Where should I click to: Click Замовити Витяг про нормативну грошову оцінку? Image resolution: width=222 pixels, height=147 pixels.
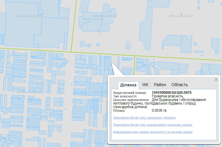pos(153,125)
